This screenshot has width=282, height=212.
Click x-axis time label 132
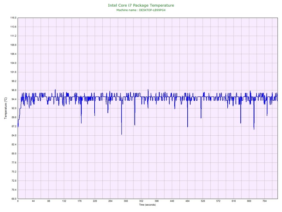(x=64, y=201)
